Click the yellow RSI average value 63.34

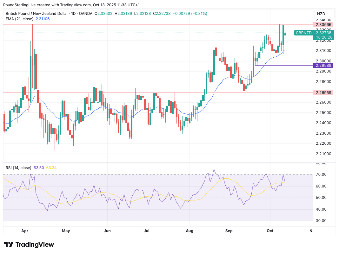point(51,168)
